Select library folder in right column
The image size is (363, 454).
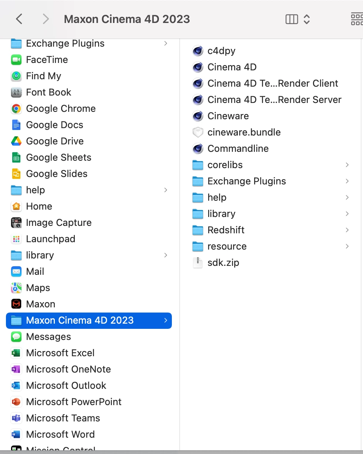(221, 214)
